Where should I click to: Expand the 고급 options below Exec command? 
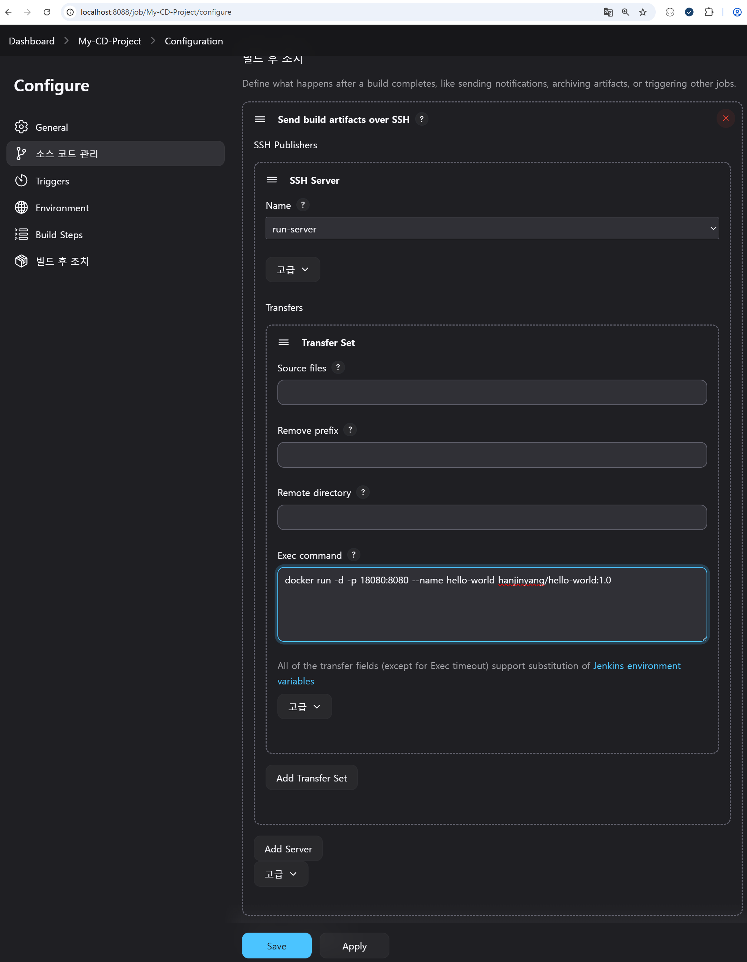tap(304, 707)
